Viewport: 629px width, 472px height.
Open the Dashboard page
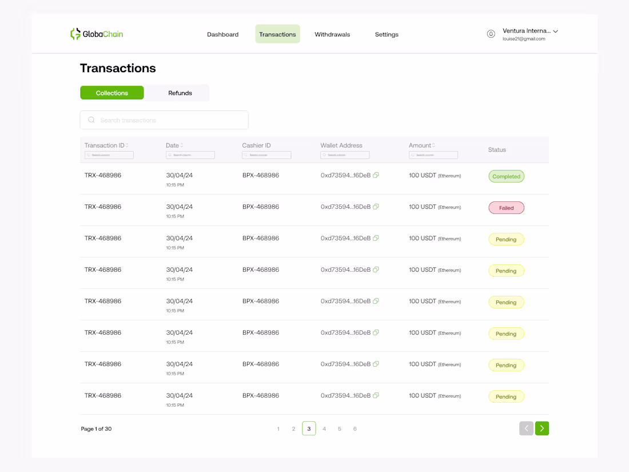222,34
